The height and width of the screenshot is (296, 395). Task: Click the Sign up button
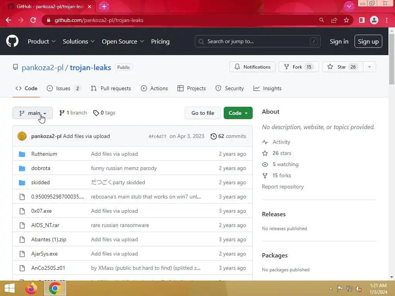tap(368, 41)
